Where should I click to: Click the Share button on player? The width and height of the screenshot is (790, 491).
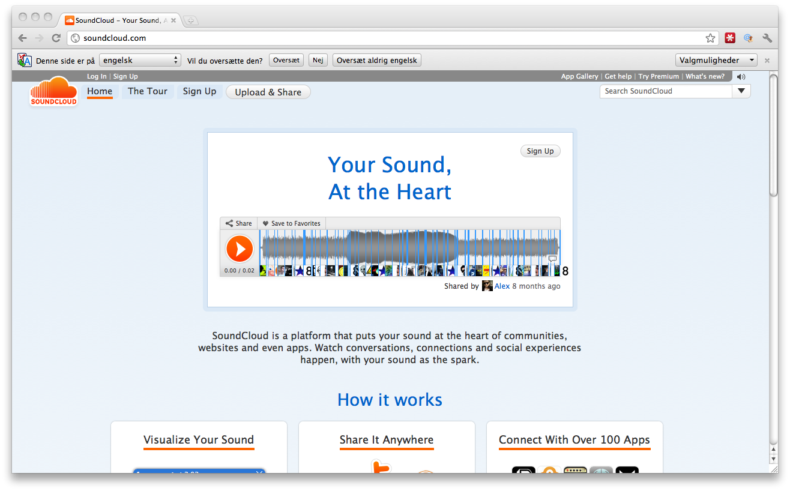point(238,223)
